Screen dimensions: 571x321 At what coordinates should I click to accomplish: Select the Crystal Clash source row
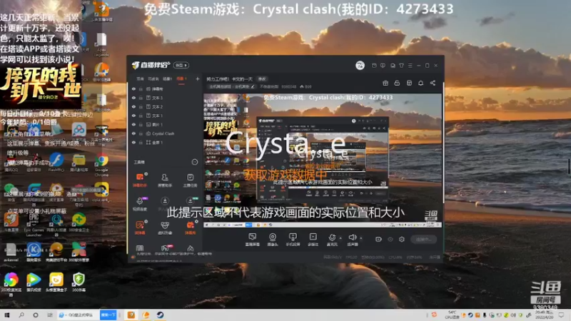[165, 133]
